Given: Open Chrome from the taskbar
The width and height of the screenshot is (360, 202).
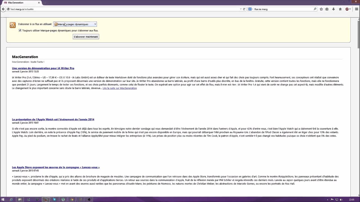Looking at the screenshot, I should (x=72, y=199).
